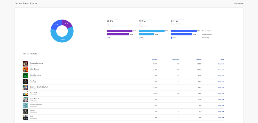
Task: Click Today's Alternative station thumbnail
Action: click(25, 64)
